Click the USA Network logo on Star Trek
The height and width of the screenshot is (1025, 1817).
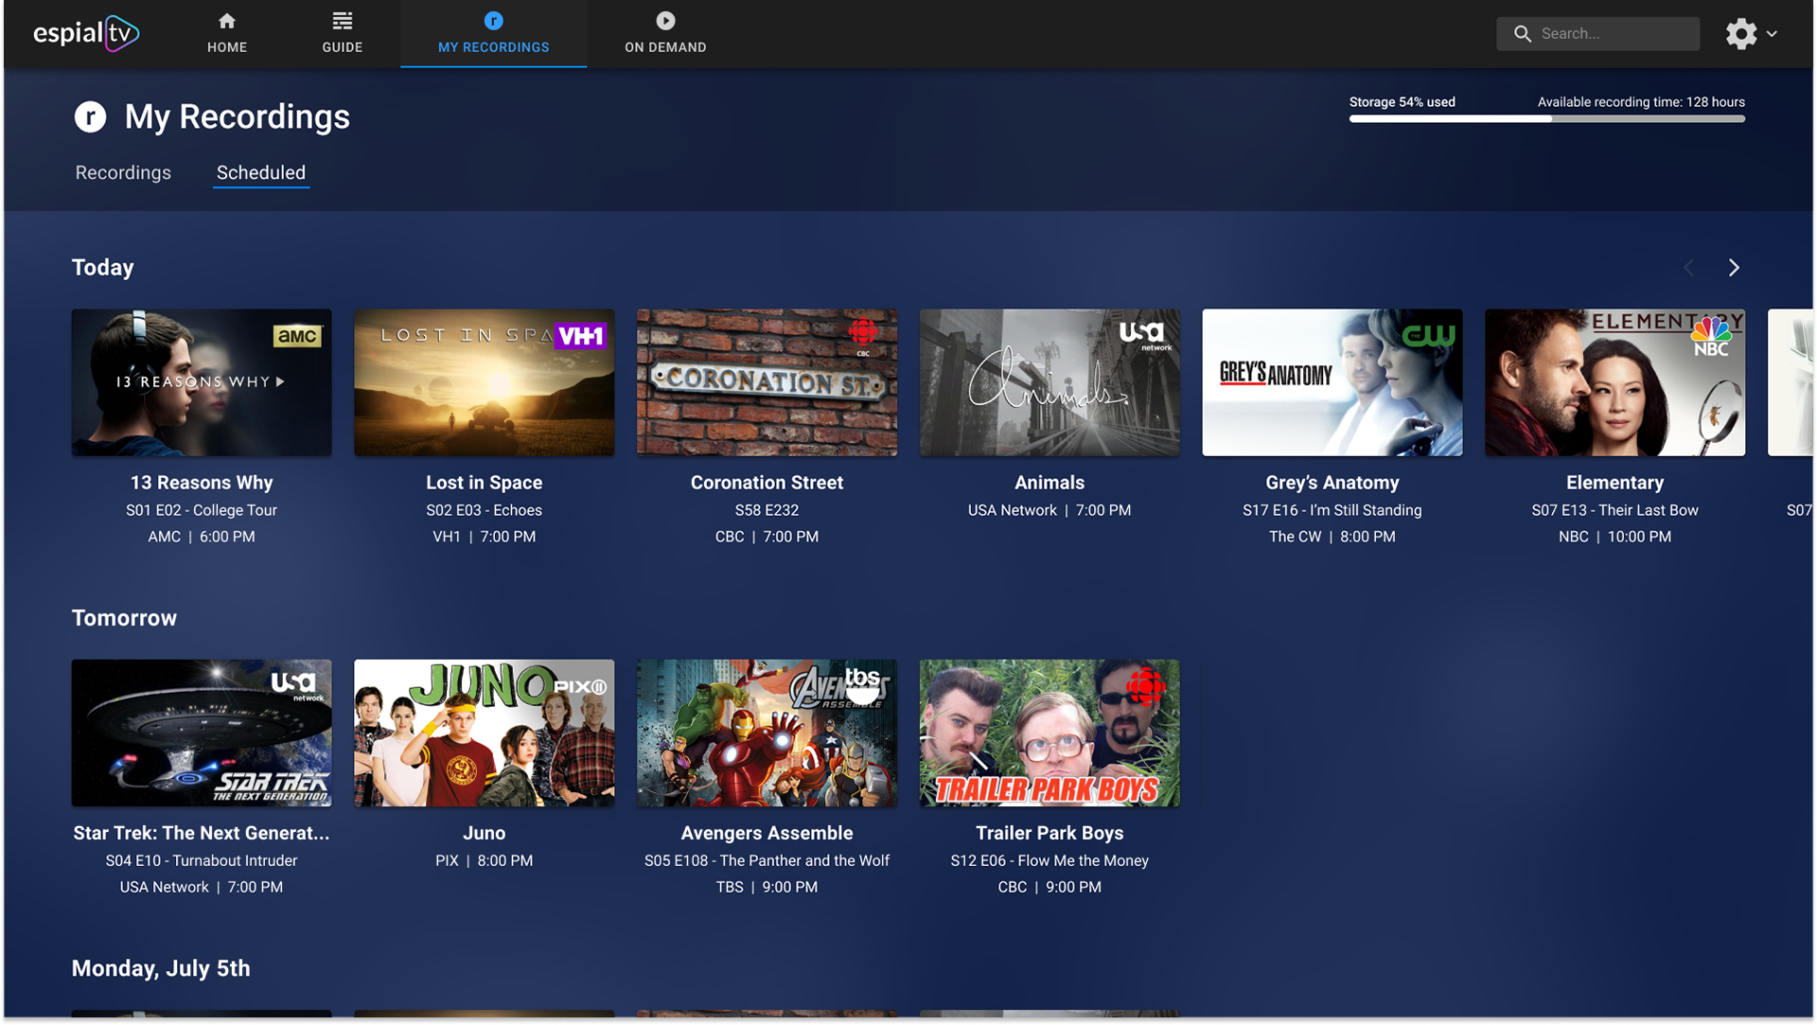(x=297, y=686)
